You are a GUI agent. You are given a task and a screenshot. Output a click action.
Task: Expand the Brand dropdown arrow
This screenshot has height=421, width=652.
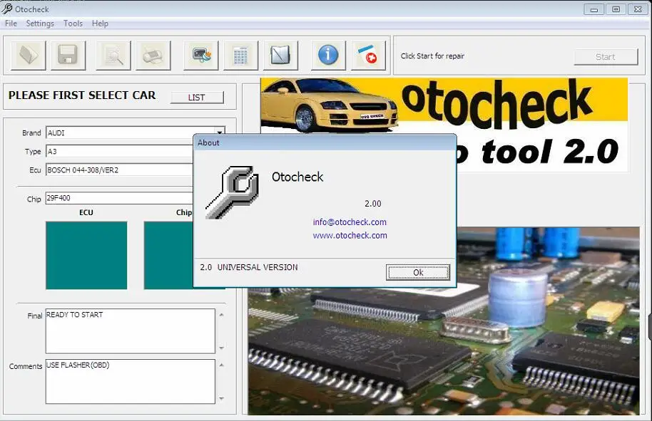(x=220, y=132)
